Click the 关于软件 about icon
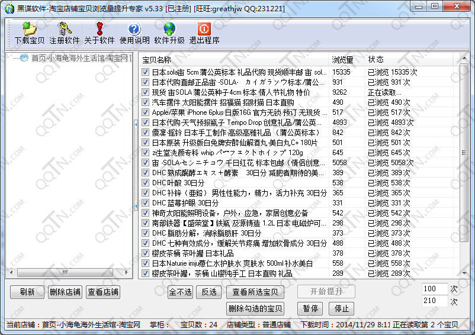This screenshot has height=335, width=475. (99, 28)
